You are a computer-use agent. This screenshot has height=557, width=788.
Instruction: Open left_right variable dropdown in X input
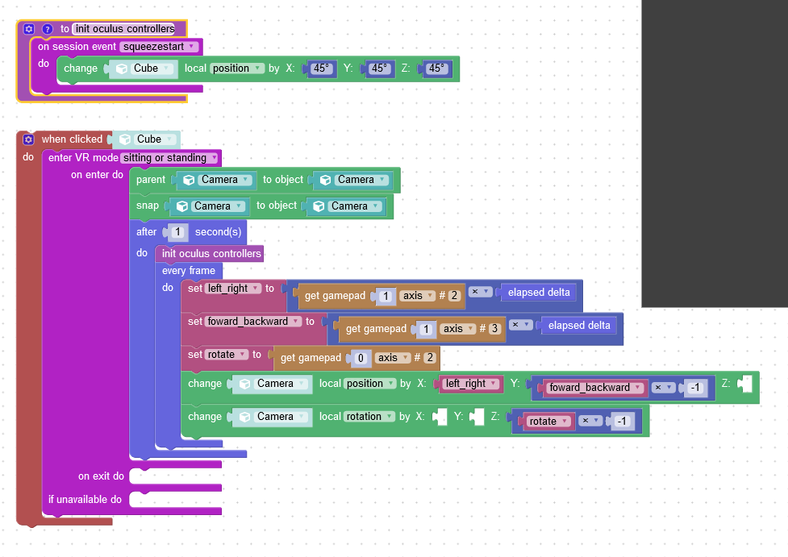(471, 384)
